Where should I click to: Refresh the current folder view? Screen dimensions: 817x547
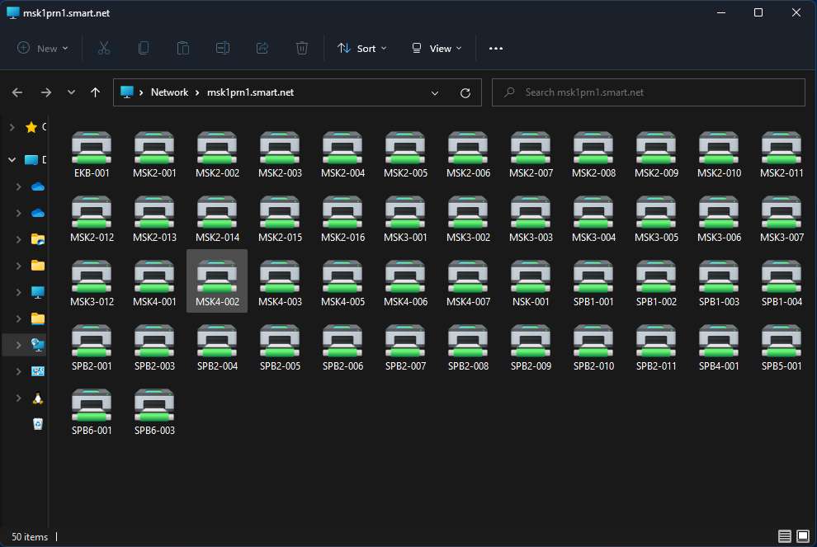[465, 93]
